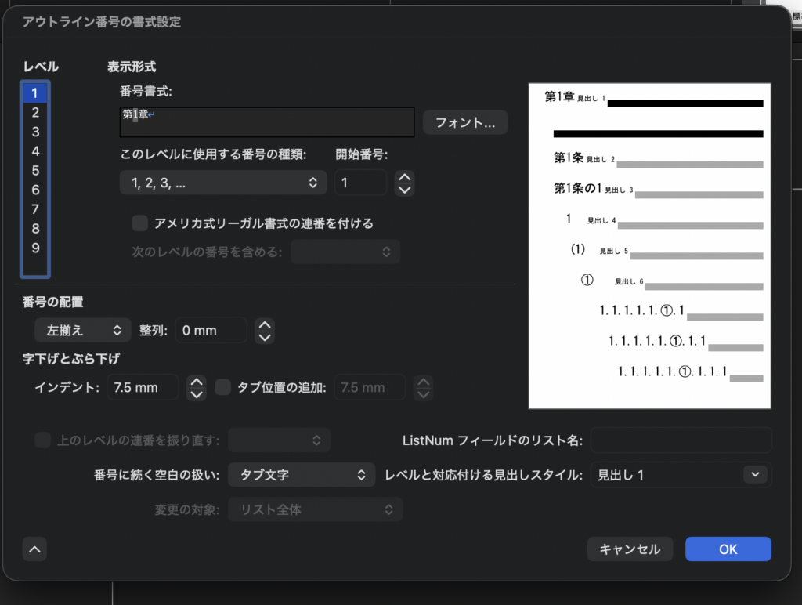Decrease the 開始番号 stepper value
Image resolution: width=802 pixels, height=605 pixels.
click(x=404, y=190)
